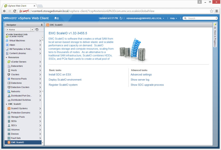Collapse the Resources tree section
221x150 pixels.
click(6, 57)
